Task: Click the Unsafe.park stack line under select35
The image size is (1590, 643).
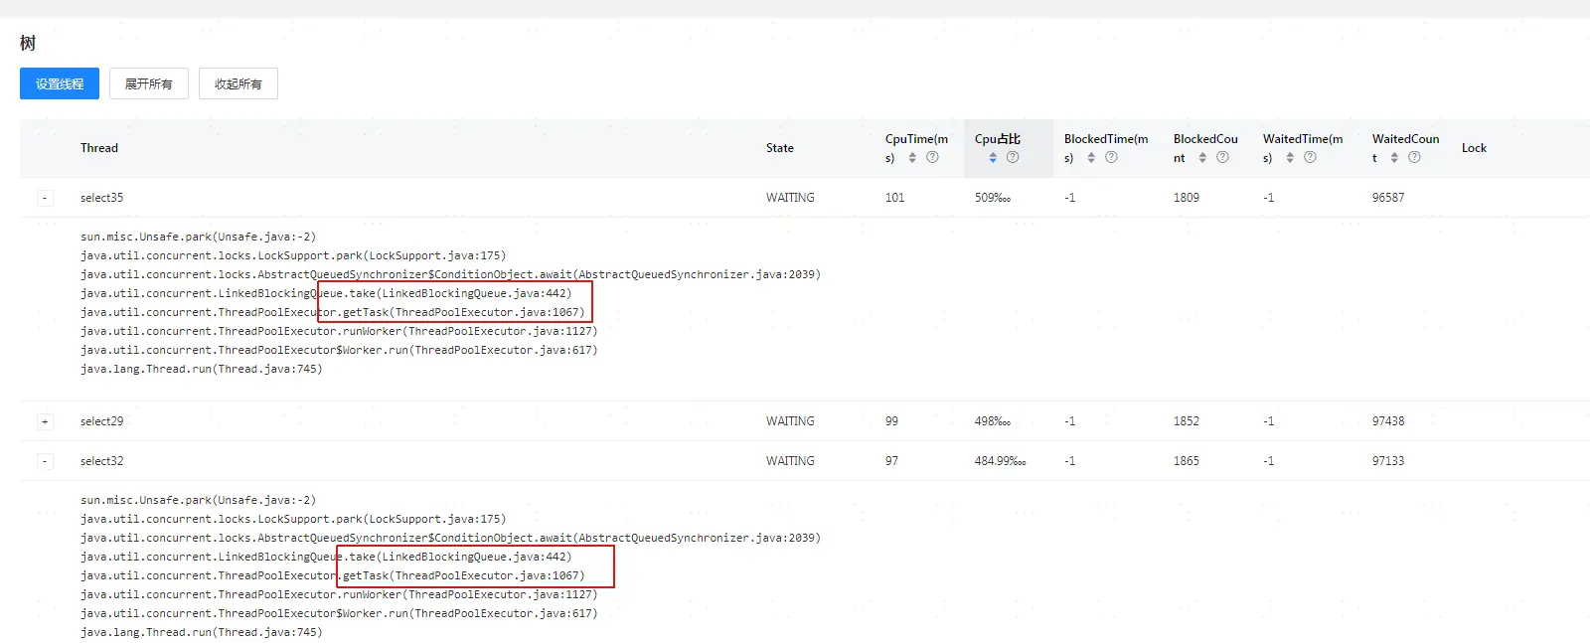Action: tap(199, 237)
